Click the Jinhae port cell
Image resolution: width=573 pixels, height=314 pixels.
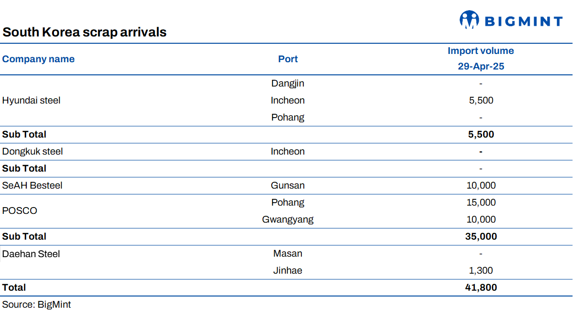(x=288, y=271)
